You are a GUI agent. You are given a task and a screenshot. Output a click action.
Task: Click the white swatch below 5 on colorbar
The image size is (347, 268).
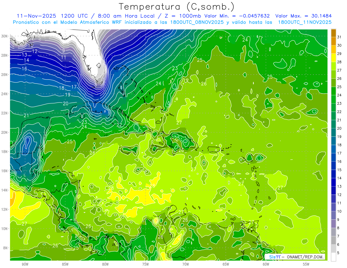click(333, 257)
